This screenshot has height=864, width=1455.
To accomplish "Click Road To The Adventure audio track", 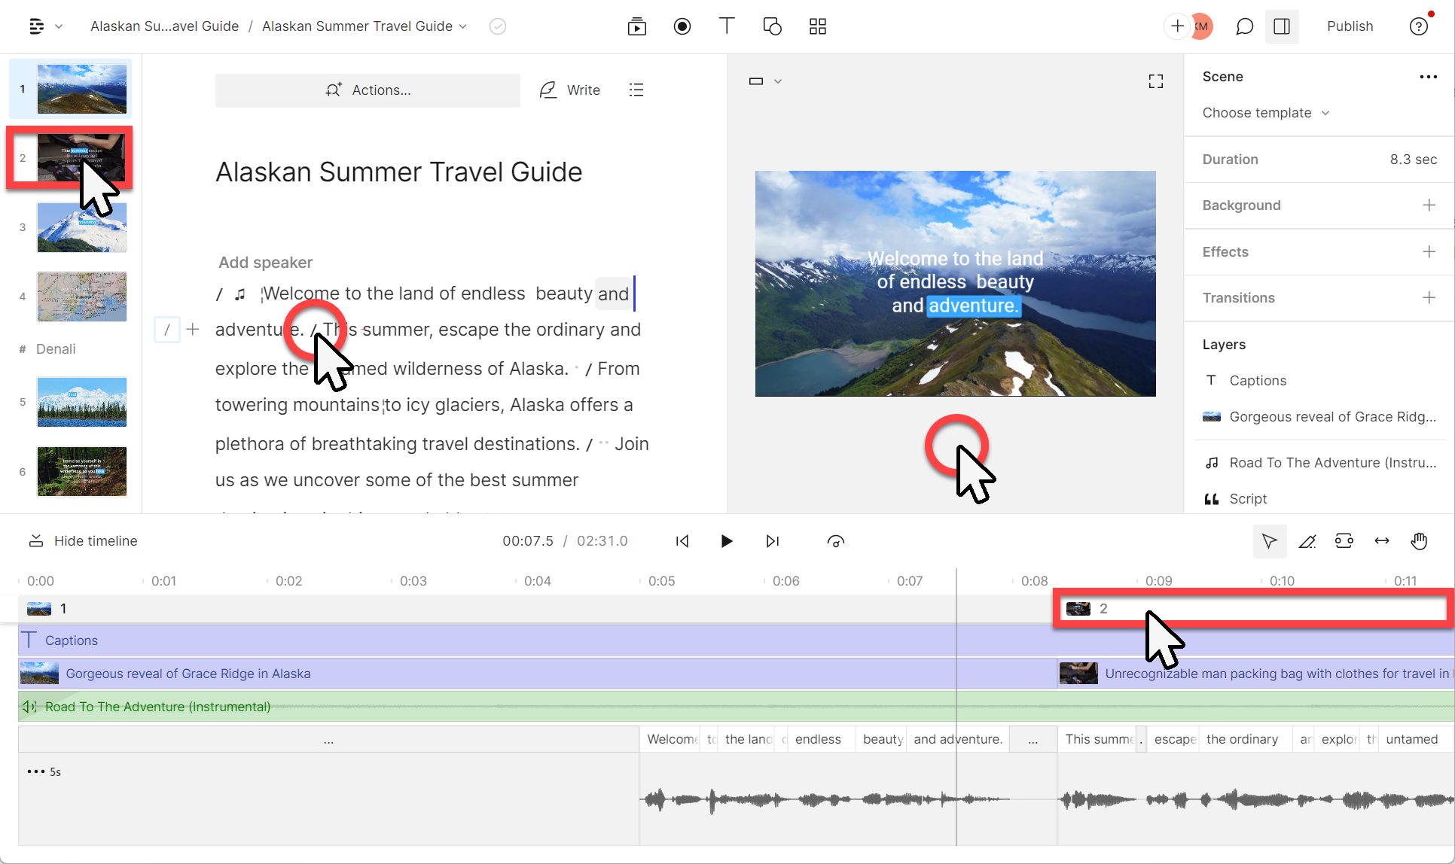I will [x=734, y=707].
